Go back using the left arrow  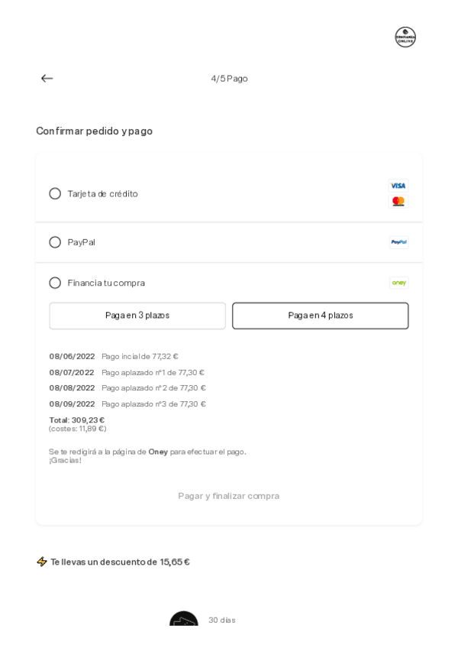tap(47, 79)
